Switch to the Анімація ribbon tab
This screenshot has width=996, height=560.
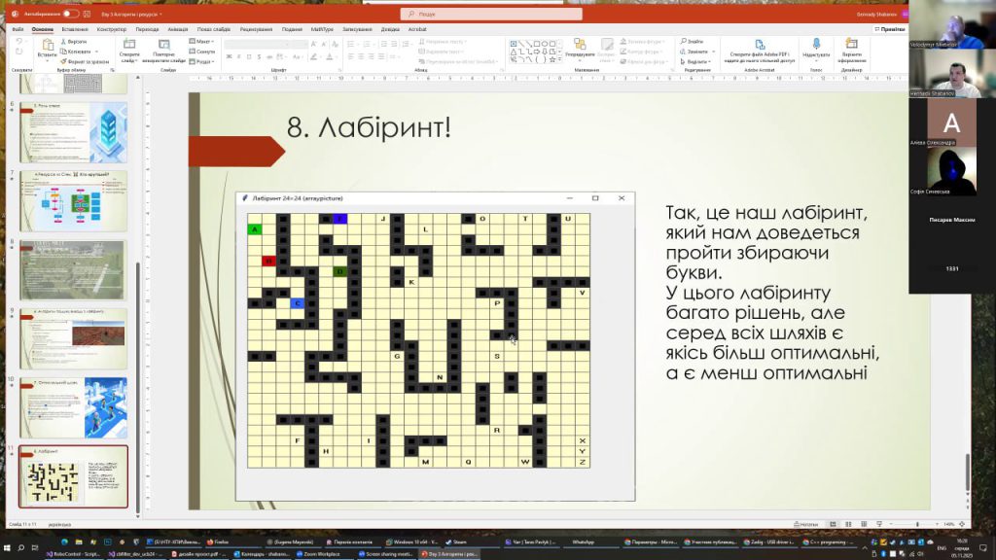pos(177,29)
